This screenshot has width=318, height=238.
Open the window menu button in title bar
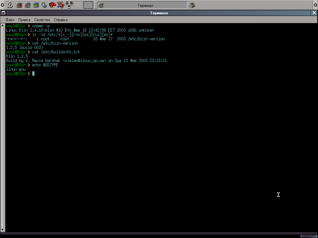point(3,13)
